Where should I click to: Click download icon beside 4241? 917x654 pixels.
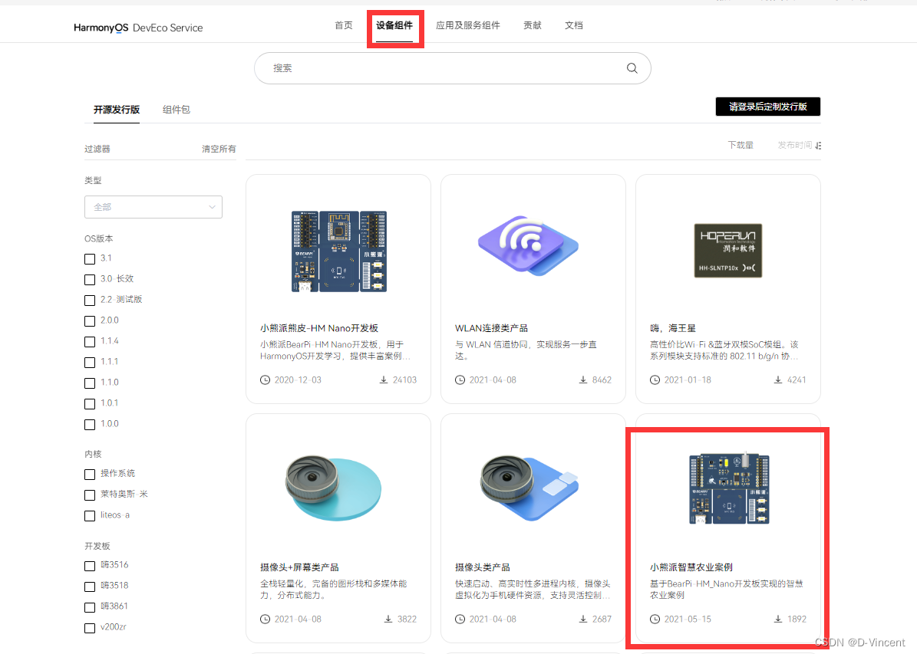(x=778, y=380)
